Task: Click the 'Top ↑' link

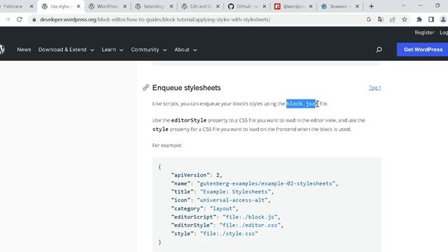Action: pyautogui.click(x=374, y=87)
